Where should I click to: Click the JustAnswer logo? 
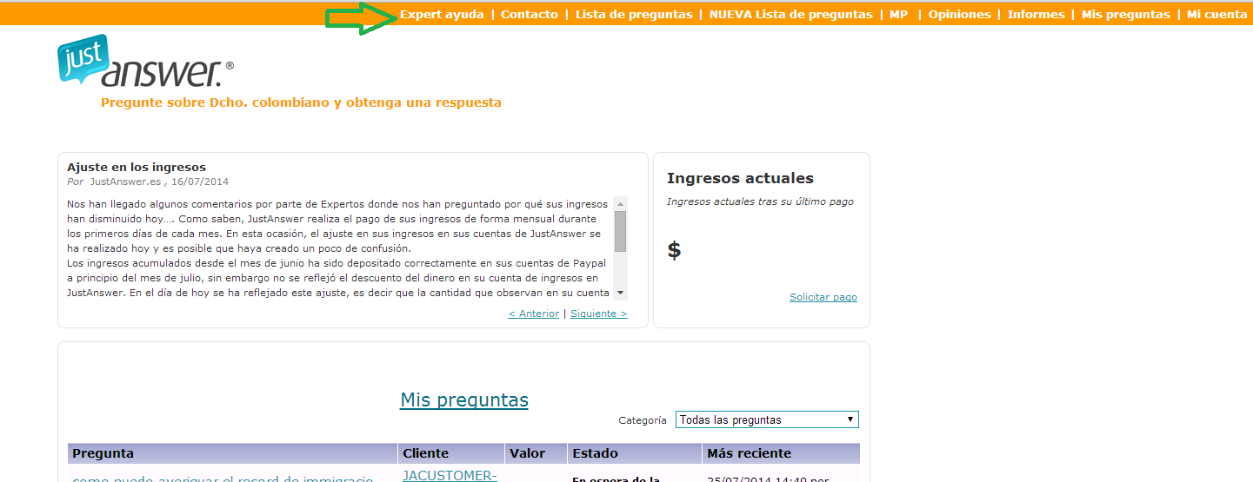[144, 61]
